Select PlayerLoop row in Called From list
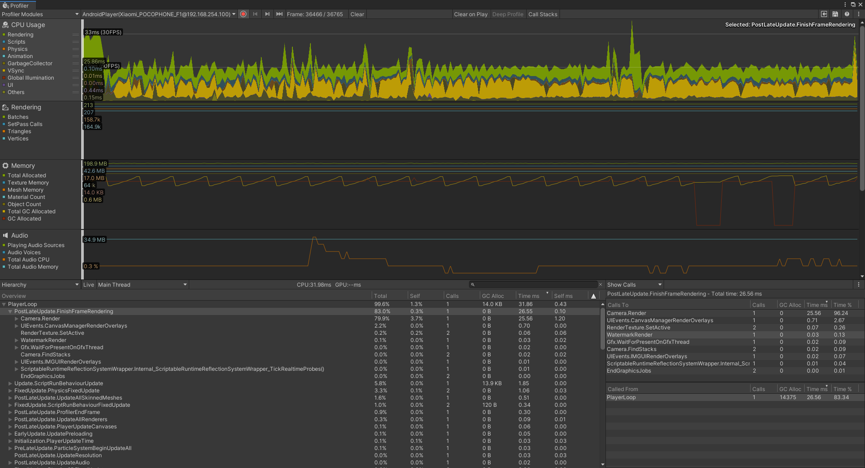865x468 pixels. pyautogui.click(x=734, y=397)
